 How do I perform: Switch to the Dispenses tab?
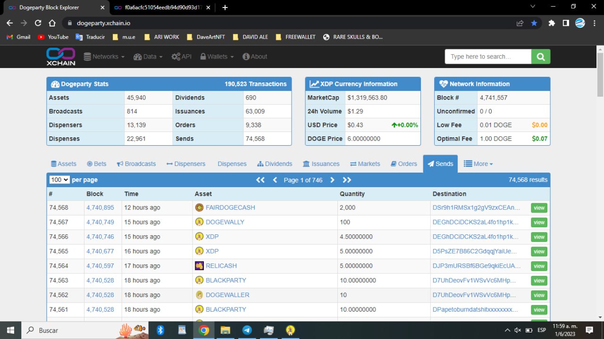232,164
